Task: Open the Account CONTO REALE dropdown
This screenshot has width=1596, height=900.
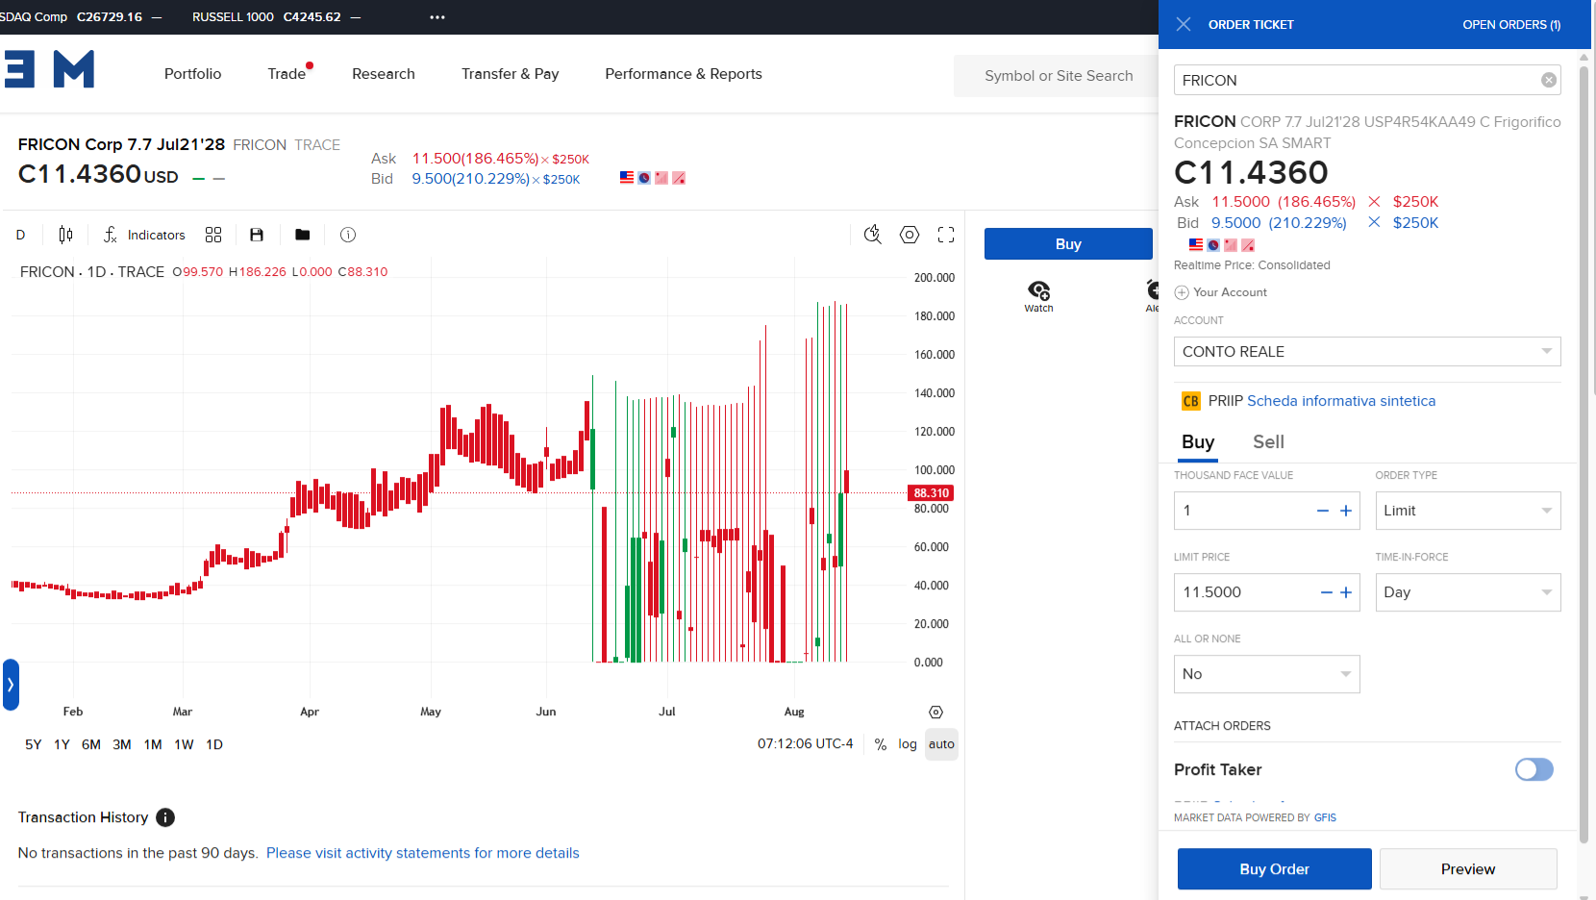Action: (x=1367, y=351)
